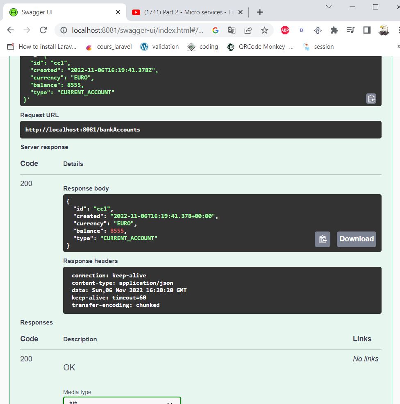Screen dimensions: 400x404
Task: Click the Adblock Plus extension icon
Action: coord(285,30)
